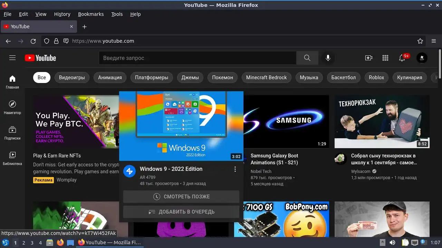Open Wylsacom channel name link
Viewport: 442px width, 248px height.
point(361,171)
